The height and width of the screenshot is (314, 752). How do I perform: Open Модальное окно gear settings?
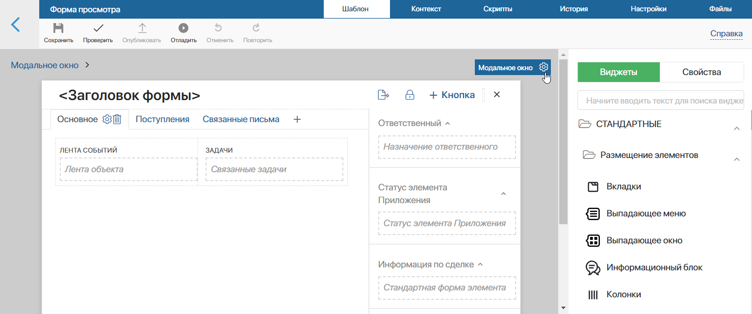[543, 67]
